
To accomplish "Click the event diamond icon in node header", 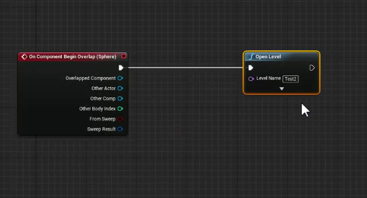I will click(24, 56).
